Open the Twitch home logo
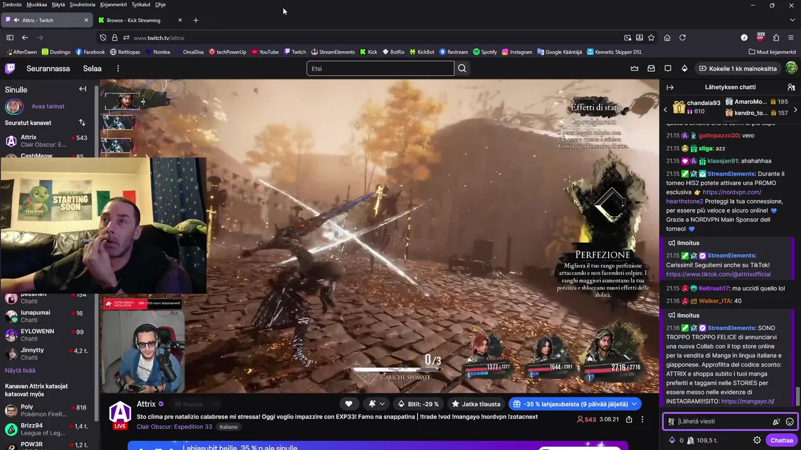The width and height of the screenshot is (801, 450). coord(10,68)
